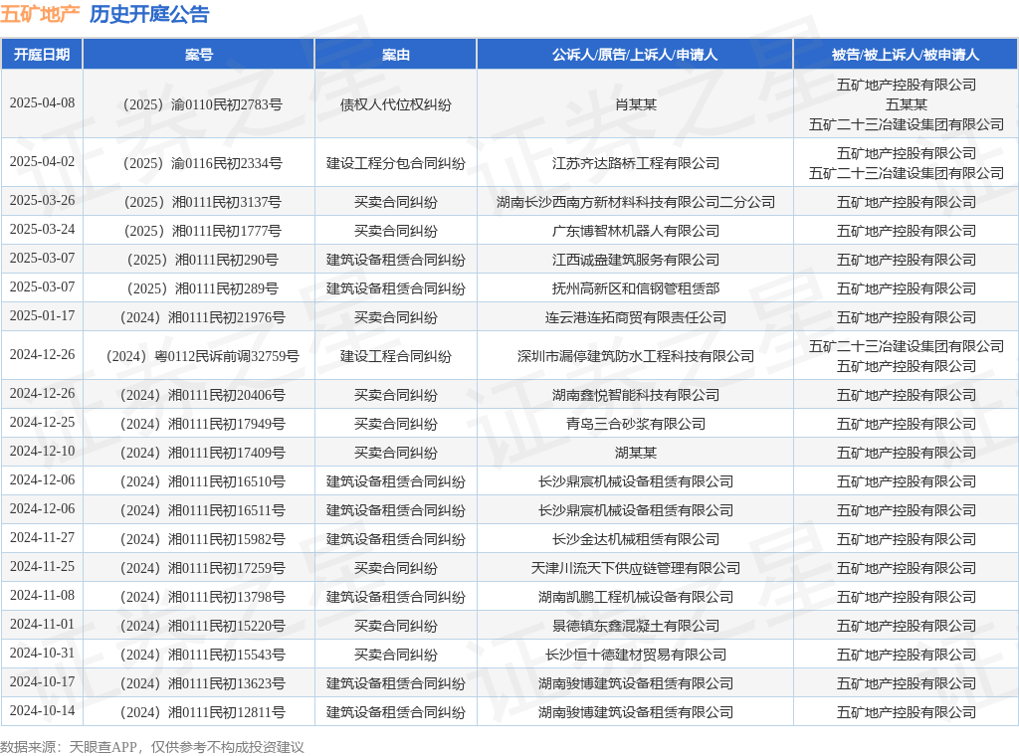Image resolution: width=1019 pixels, height=756 pixels.
Task: Click the 五矿地产 title text
Action: (x=40, y=14)
